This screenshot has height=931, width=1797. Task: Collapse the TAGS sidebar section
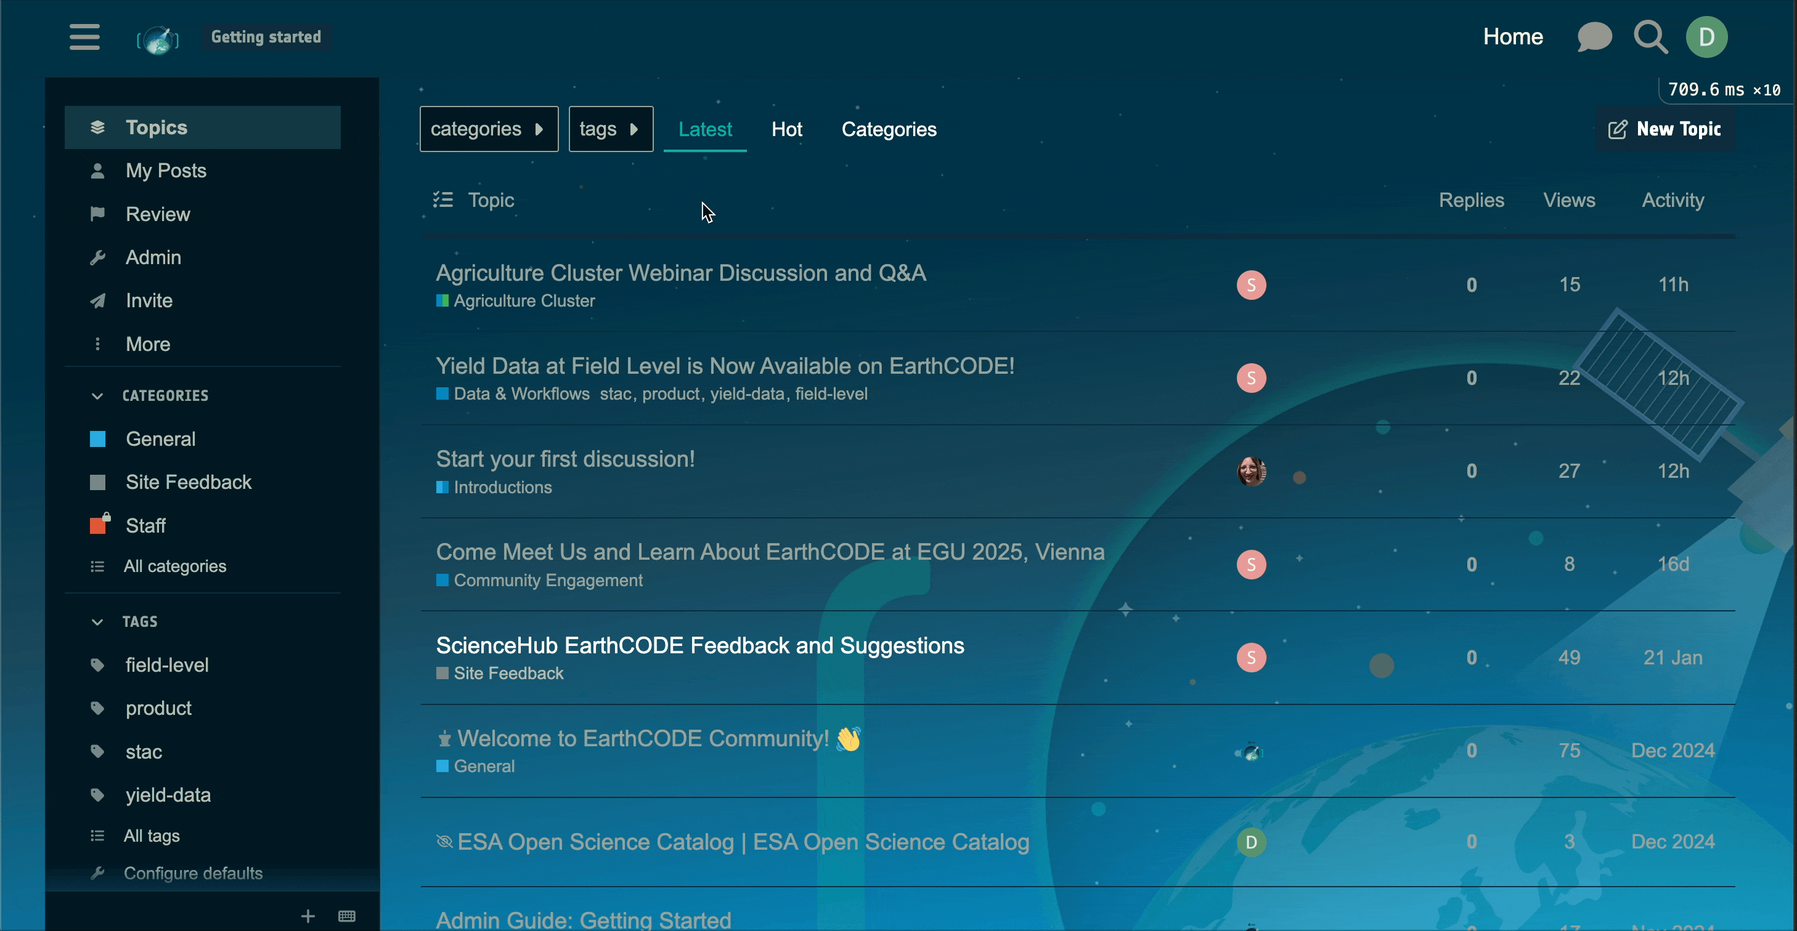pyautogui.click(x=97, y=622)
